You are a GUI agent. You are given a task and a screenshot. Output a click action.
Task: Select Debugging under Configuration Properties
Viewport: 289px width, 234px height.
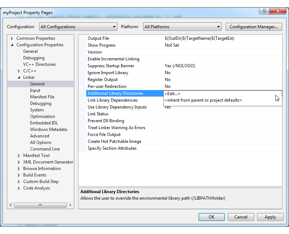point(34,58)
